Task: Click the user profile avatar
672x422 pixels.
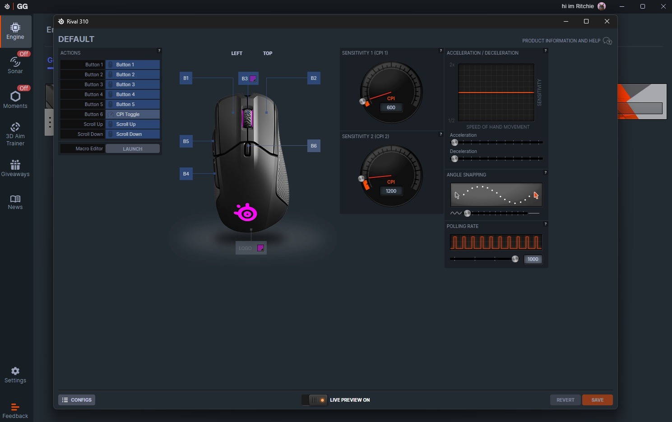Action: 602,6
